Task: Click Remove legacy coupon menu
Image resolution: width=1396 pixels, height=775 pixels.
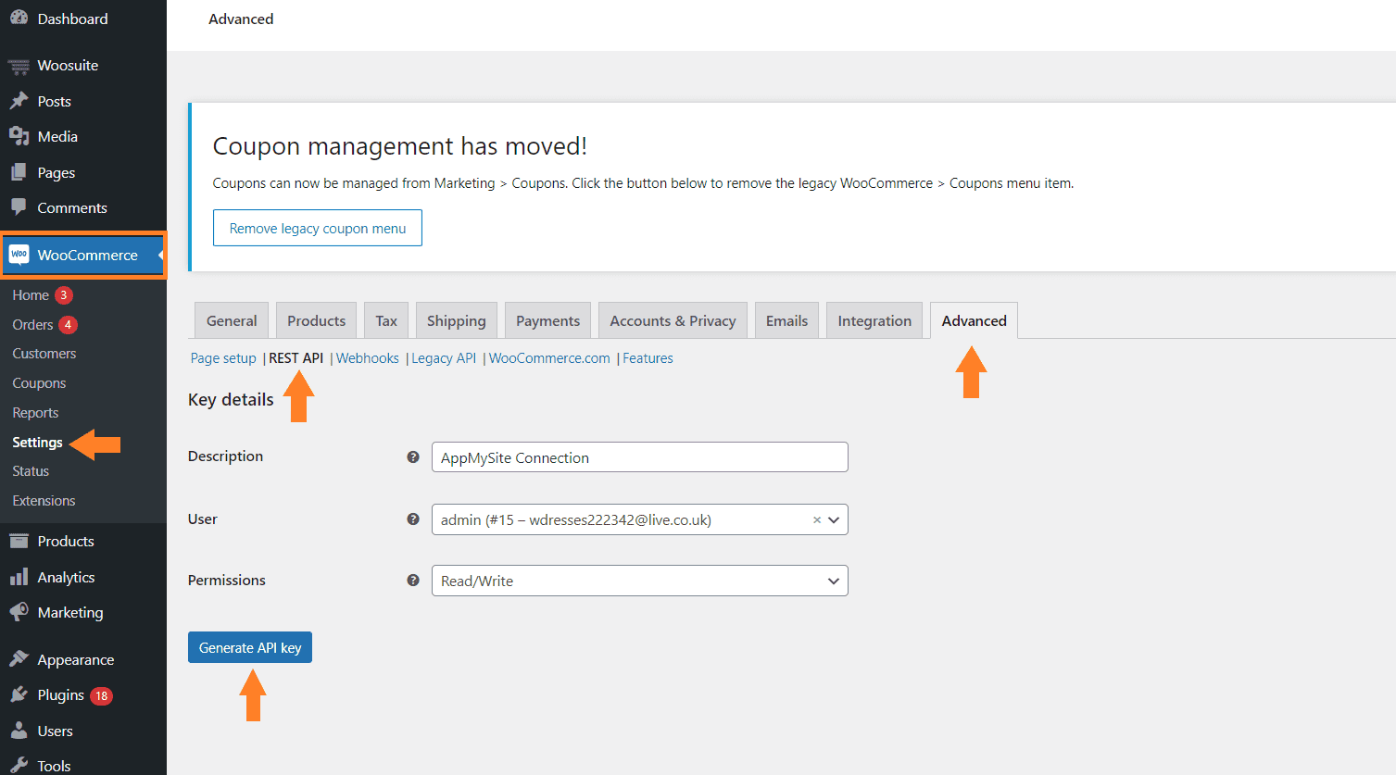Action: click(317, 227)
